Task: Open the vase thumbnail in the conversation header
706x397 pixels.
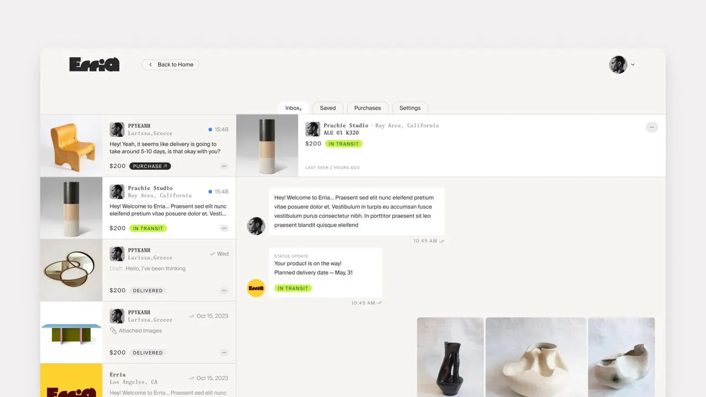Action: pyautogui.click(x=267, y=146)
